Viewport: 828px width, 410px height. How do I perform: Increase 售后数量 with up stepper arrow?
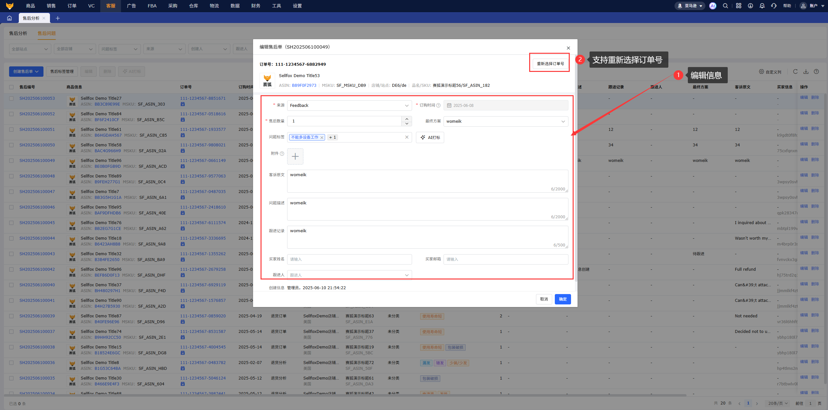point(407,119)
